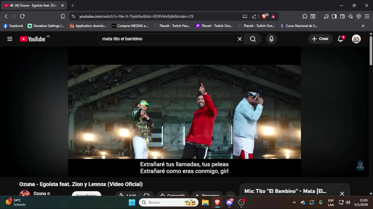The height and width of the screenshot is (209, 373).
Task: Click video title Ozuna - Egoísta
Action: pos(81,184)
